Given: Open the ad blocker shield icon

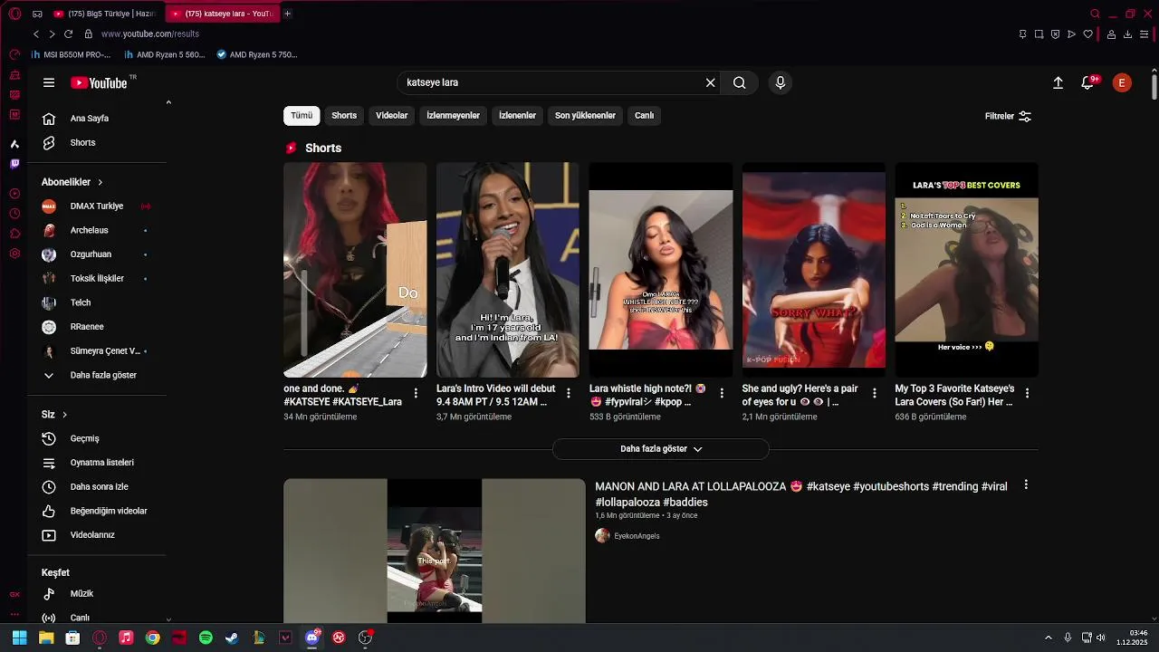Looking at the screenshot, I should click(x=1055, y=34).
